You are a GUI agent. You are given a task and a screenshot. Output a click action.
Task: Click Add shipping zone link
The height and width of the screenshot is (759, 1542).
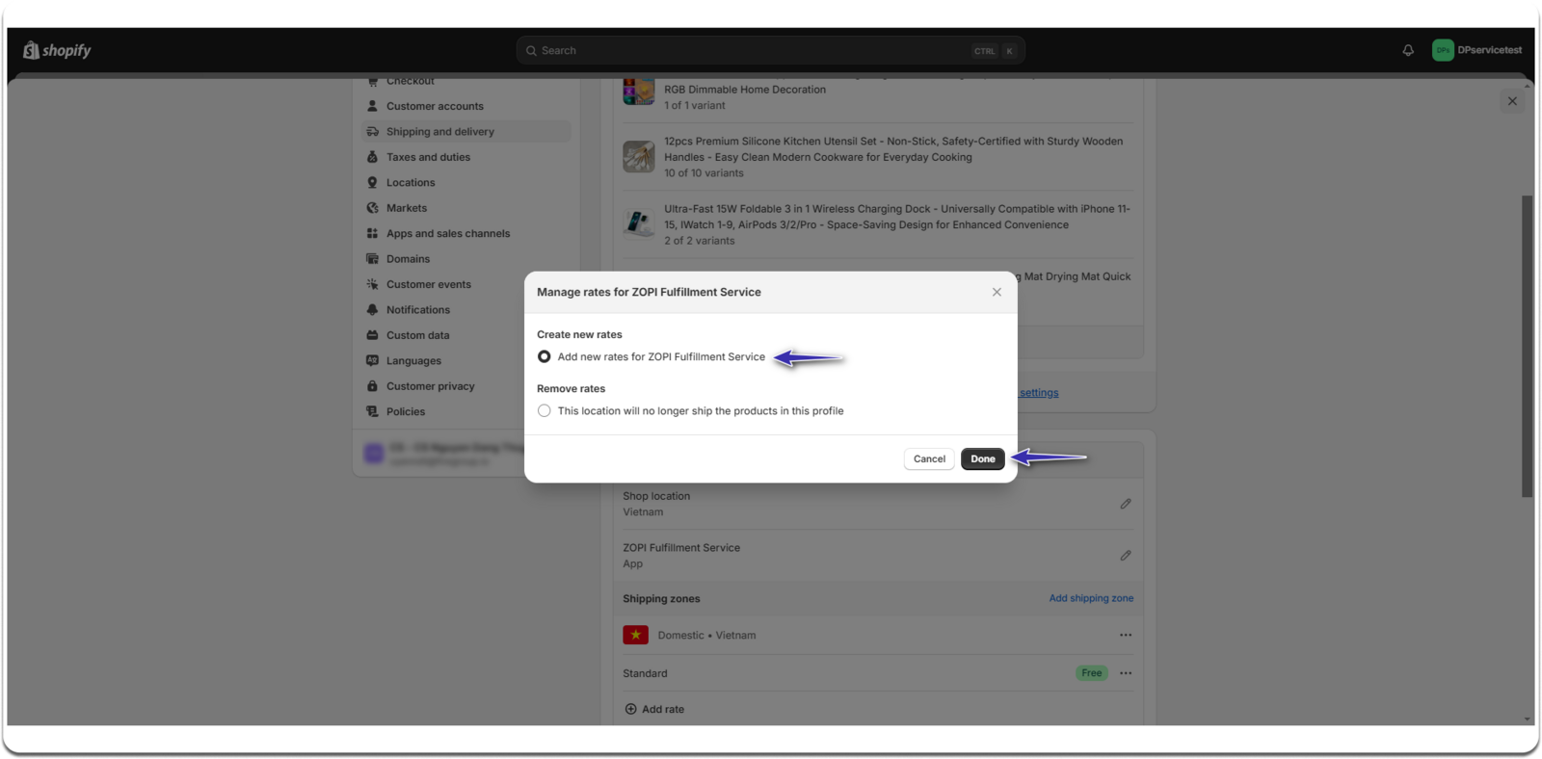(x=1091, y=598)
